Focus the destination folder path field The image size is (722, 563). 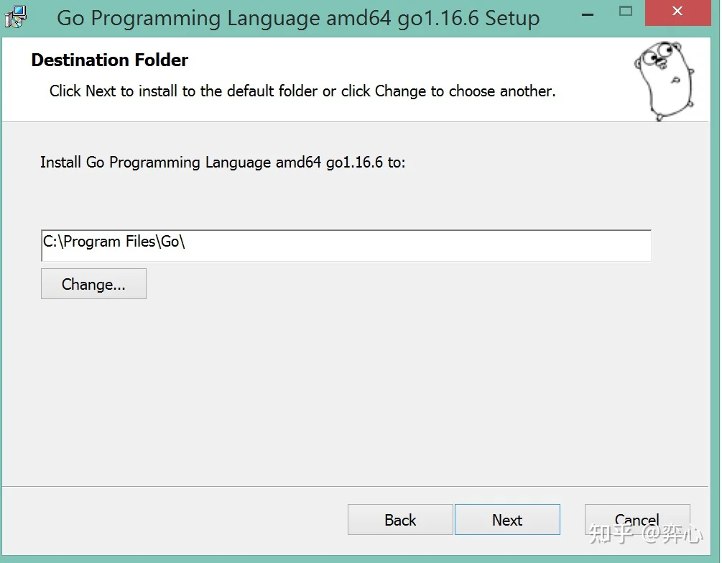(346, 245)
